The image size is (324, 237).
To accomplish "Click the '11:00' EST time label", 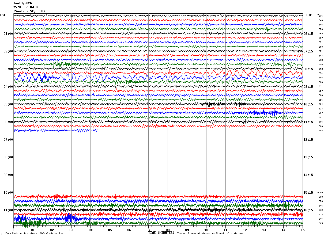I will click(x=8, y=210).
